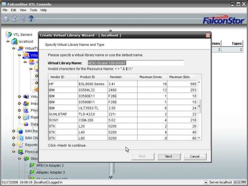248x186 pixels.
Task: Collapse the VirtualTape Library System node
Action: pos(14,48)
